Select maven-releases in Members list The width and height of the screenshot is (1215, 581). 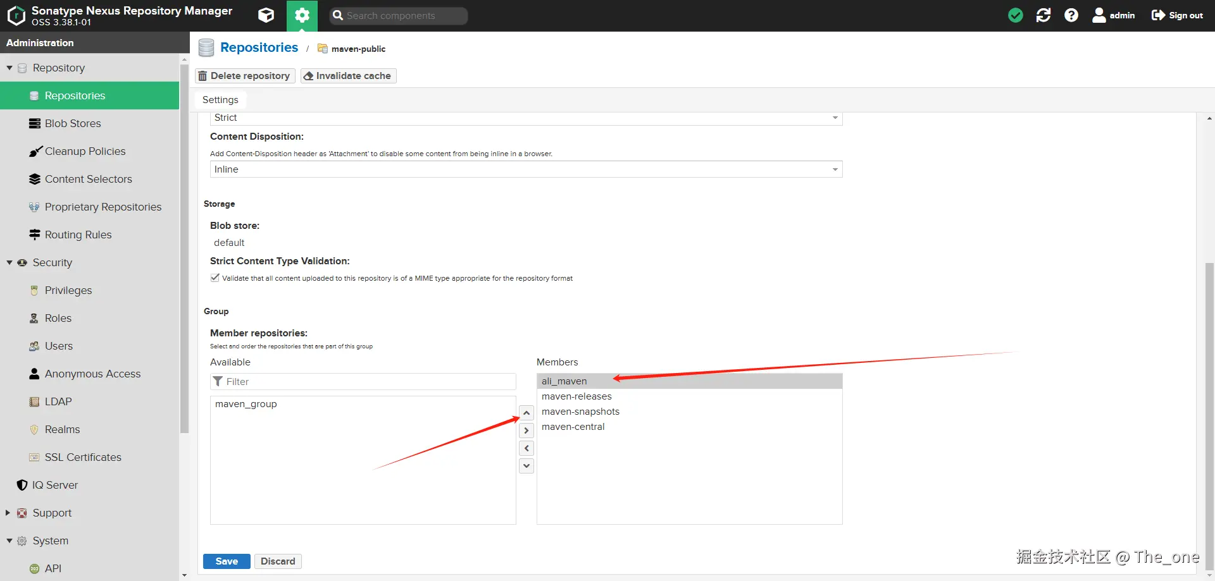click(689, 396)
